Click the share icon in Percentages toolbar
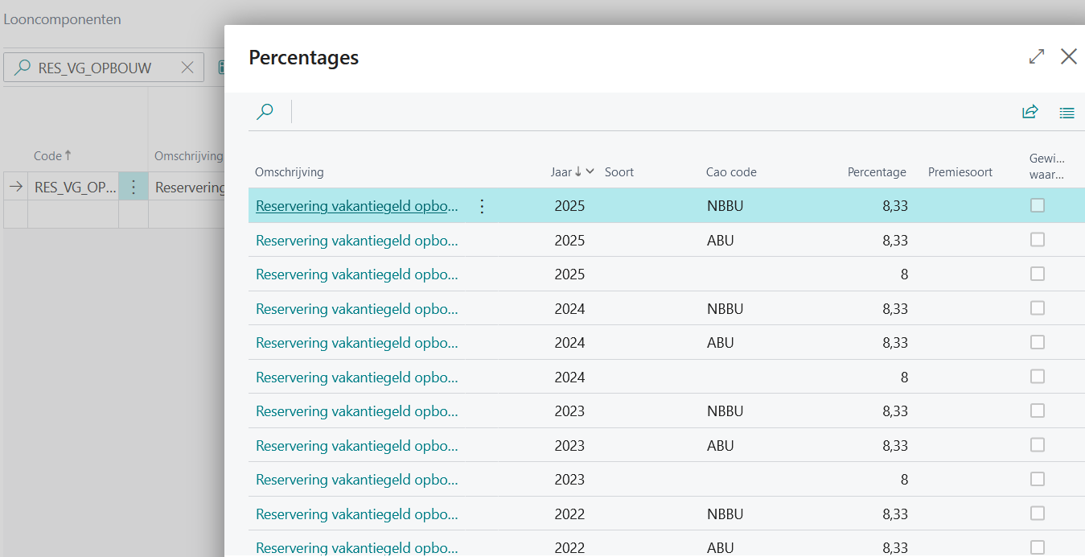The height and width of the screenshot is (557, 1085). coord(1030,113)
